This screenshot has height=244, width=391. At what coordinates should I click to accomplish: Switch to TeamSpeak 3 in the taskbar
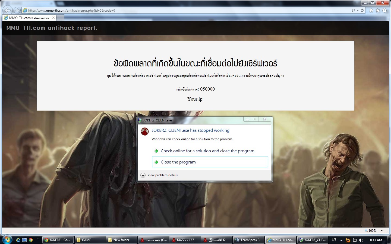[x=249, y=240]
